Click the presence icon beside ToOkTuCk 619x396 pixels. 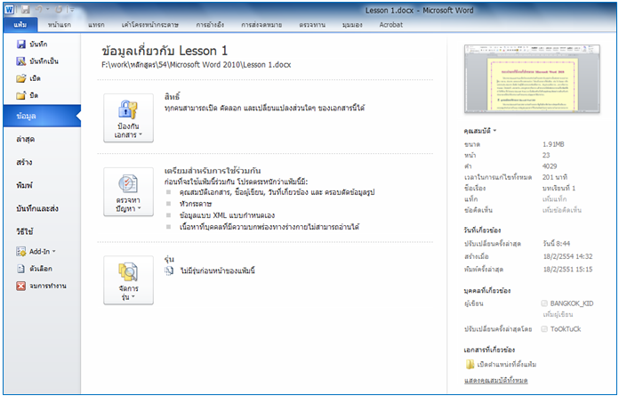(544, 329)
